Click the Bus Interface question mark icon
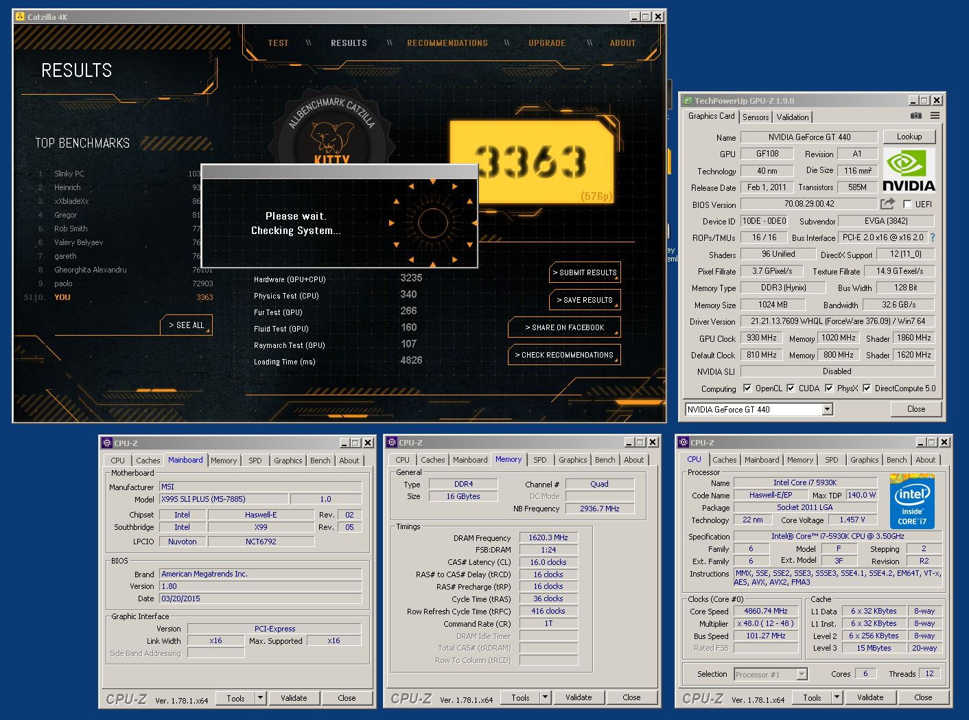969x720 pixels. click(x=933, y=237)
